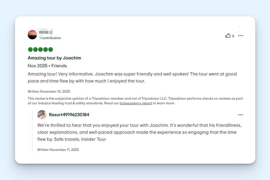
Task: Expand the reviewer contribution details
Action: (50, 38)
